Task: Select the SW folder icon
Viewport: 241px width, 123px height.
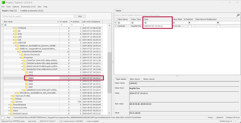Action: tap(16, 31)
